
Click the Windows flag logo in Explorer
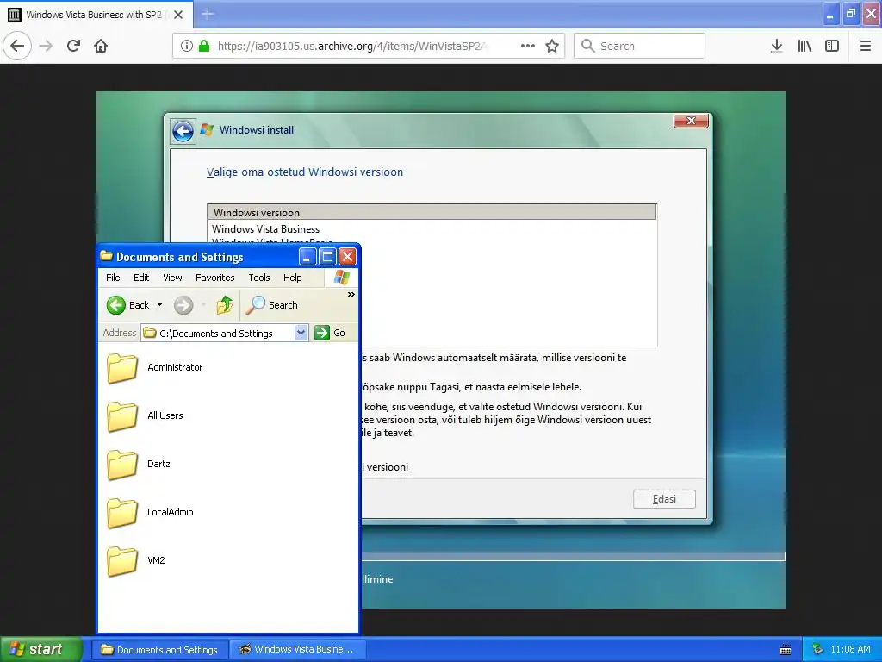(341, 278)
